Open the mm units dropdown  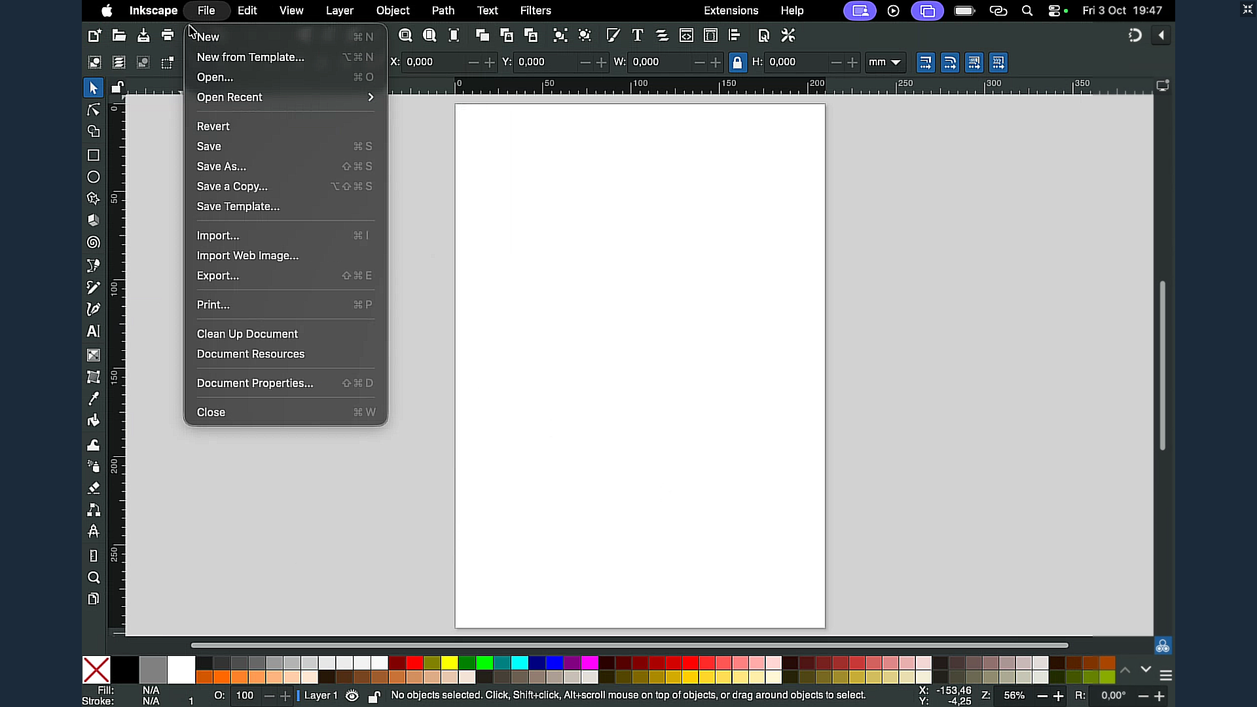pos(885,62)
